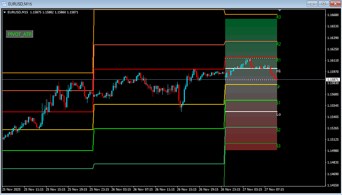This screenshot has height=195, width=342.
Task: Click the white Hi level label
Action: 279,71
